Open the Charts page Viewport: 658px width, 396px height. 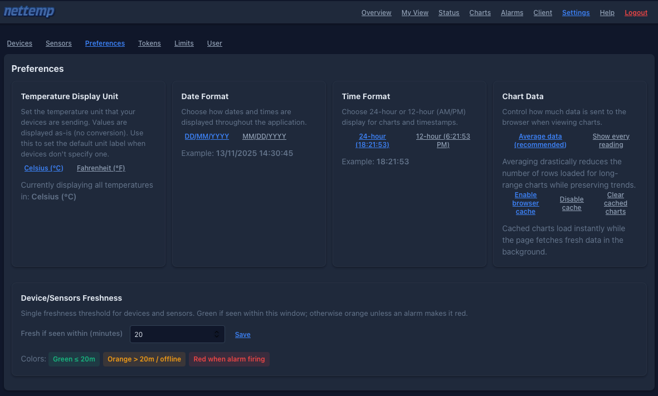point(480,13)
